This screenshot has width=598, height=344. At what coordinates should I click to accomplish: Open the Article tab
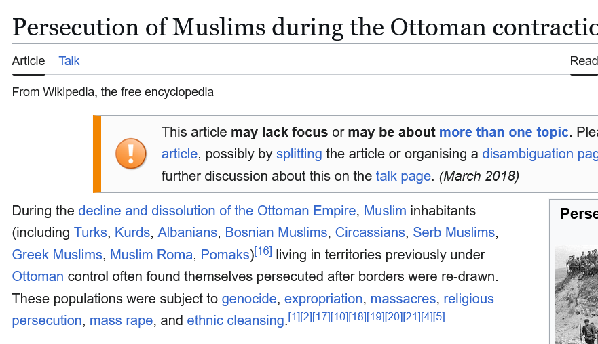[x=29, y=61]
